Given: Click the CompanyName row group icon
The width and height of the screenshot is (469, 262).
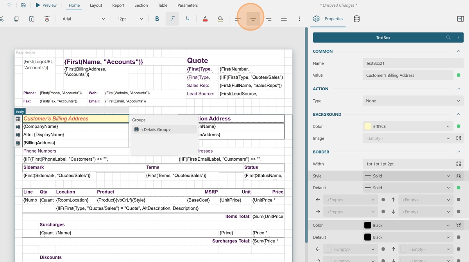Looking at the screenshot, I should tap(18, 127).
